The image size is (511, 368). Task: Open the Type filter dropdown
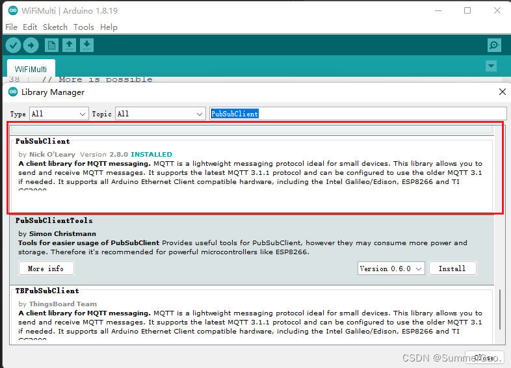click(59, 114)
